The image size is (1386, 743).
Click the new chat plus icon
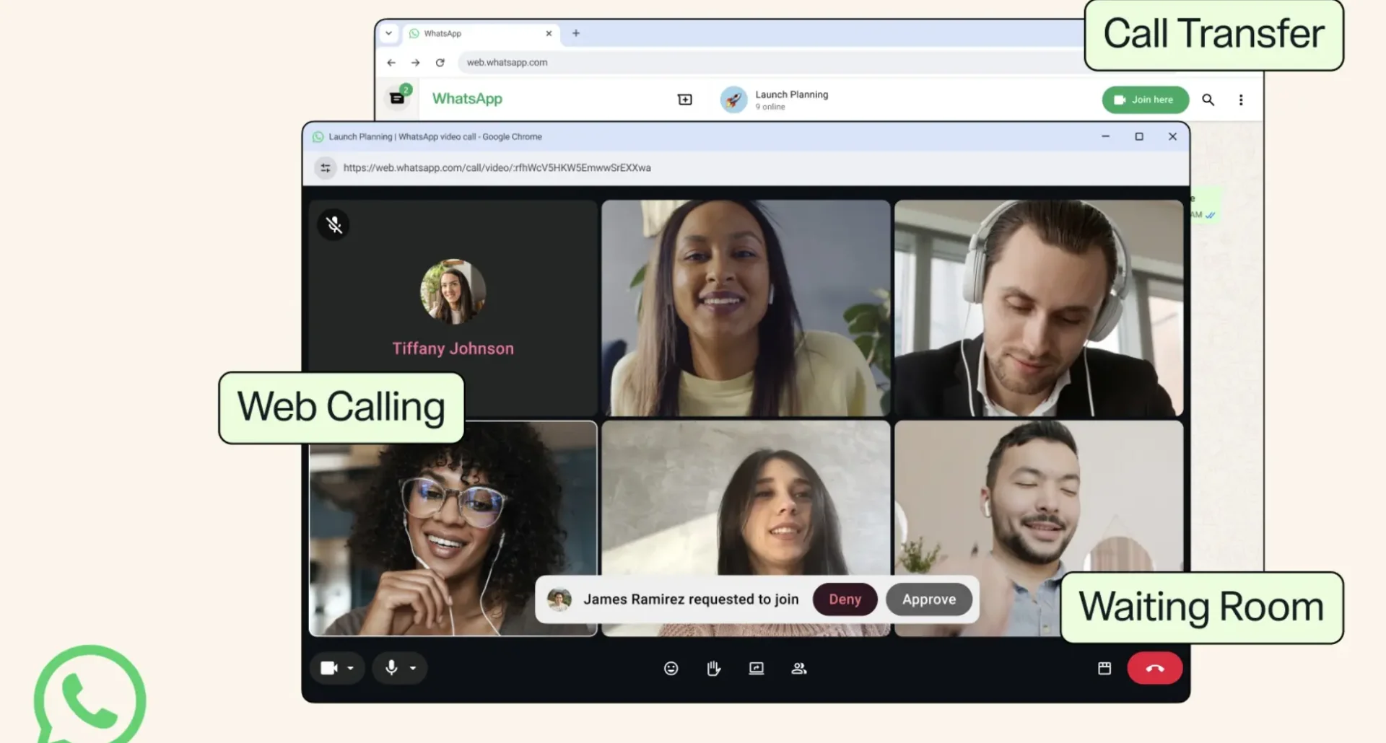tap(685, 100)
